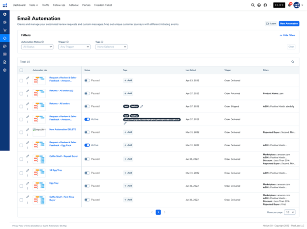The image size is (307, 229).
Task: Expand the Any Trigger dropdown
Action: point(74,47)
